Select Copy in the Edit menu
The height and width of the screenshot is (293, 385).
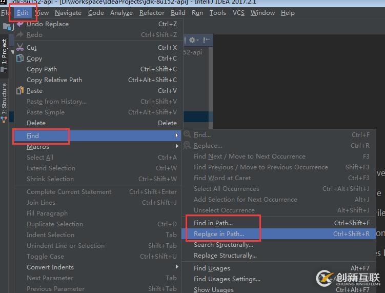point(98,58)
